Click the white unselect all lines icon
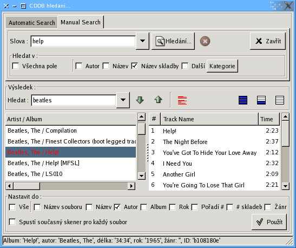The height and width of the screenshot is (248, 296). (x=280, y=100)
